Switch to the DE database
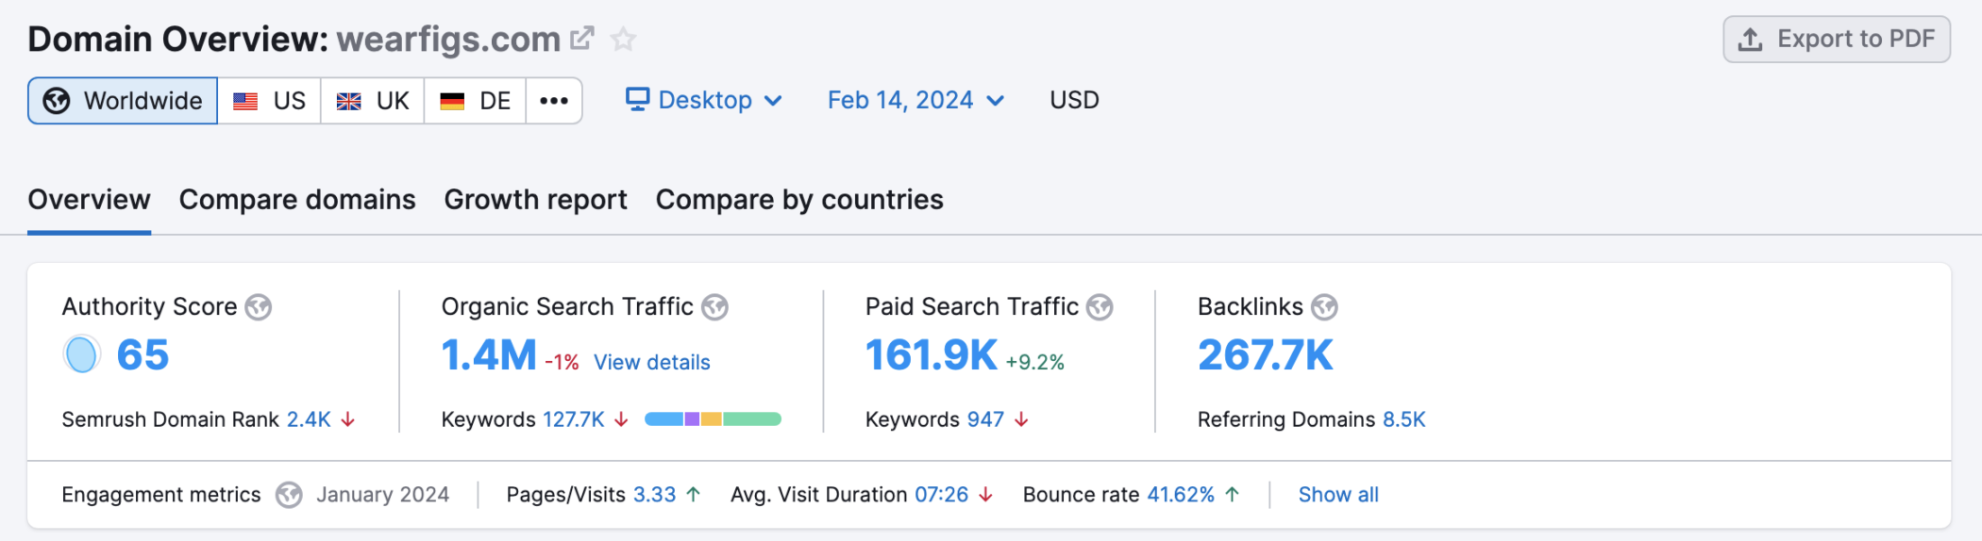Image resolution: width=1982 pixels, height=541 pixels. [x=475, y=101]
